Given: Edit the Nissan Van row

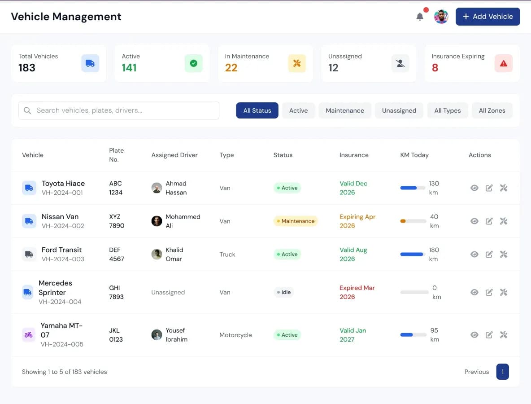Looking at the screenshot, I should (x=489, y=221).
